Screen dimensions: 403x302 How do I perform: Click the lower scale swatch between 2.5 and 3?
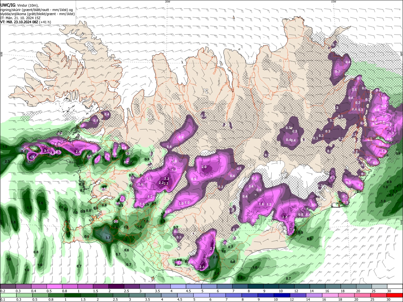pos(121,295)
